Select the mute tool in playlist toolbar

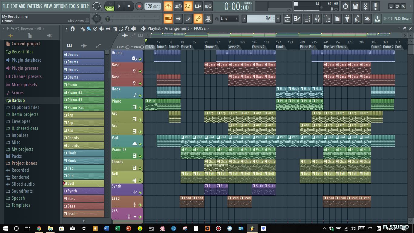click(102, 29)
